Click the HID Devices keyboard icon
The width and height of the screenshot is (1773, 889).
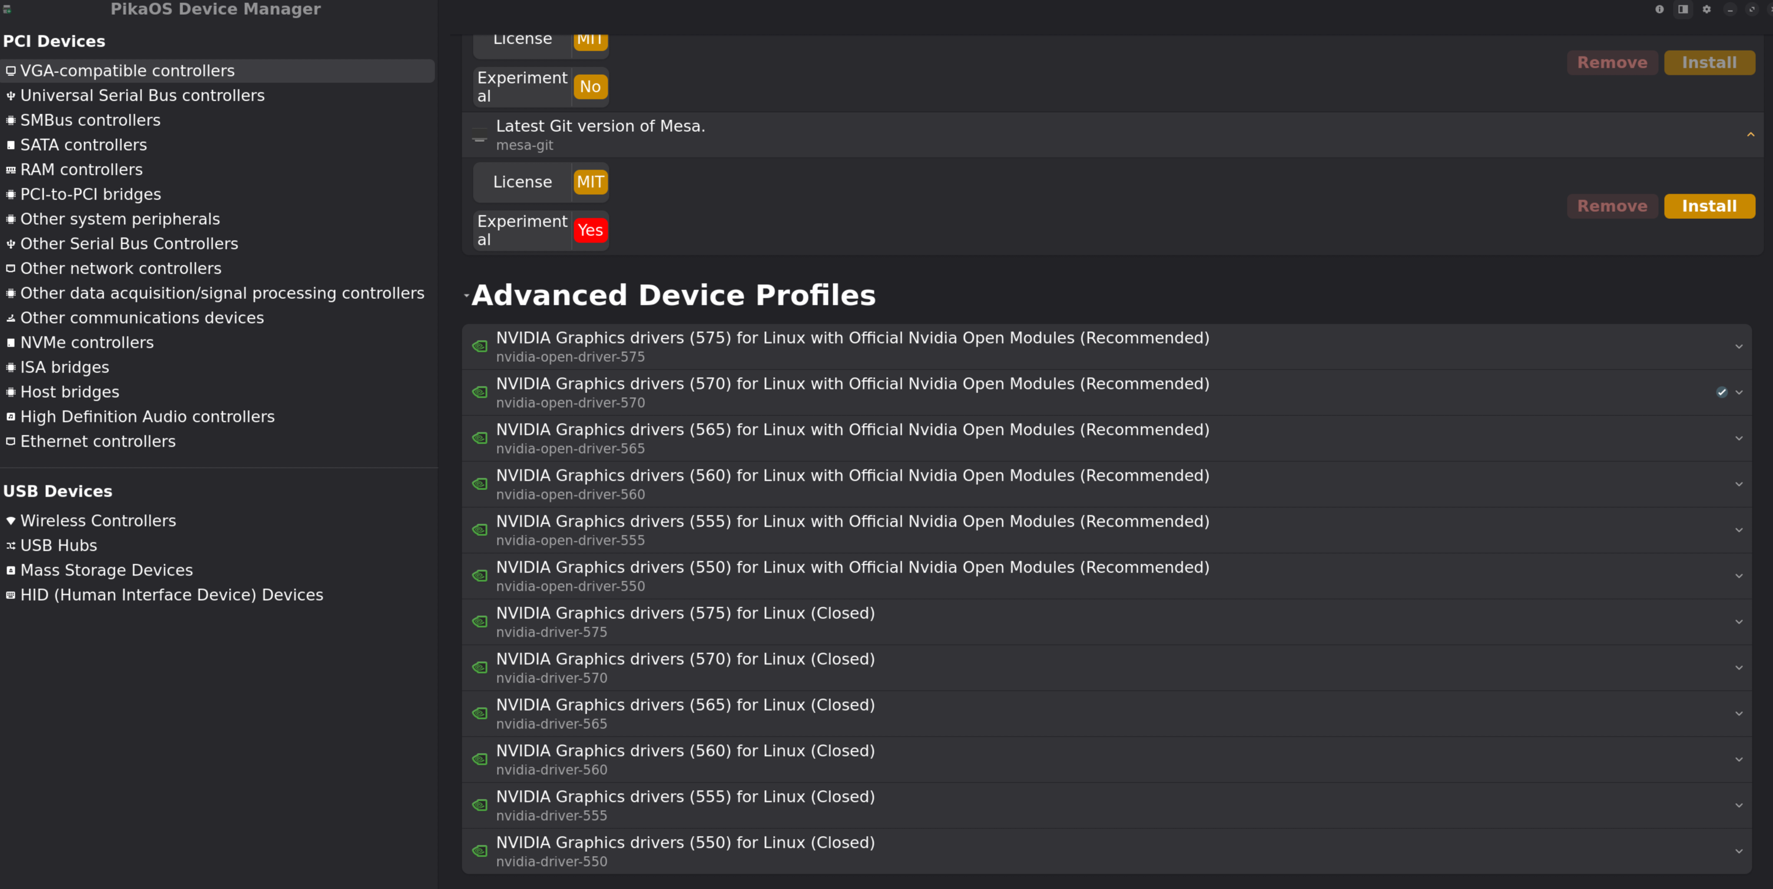pyautogui.click(x=11, y=595)
